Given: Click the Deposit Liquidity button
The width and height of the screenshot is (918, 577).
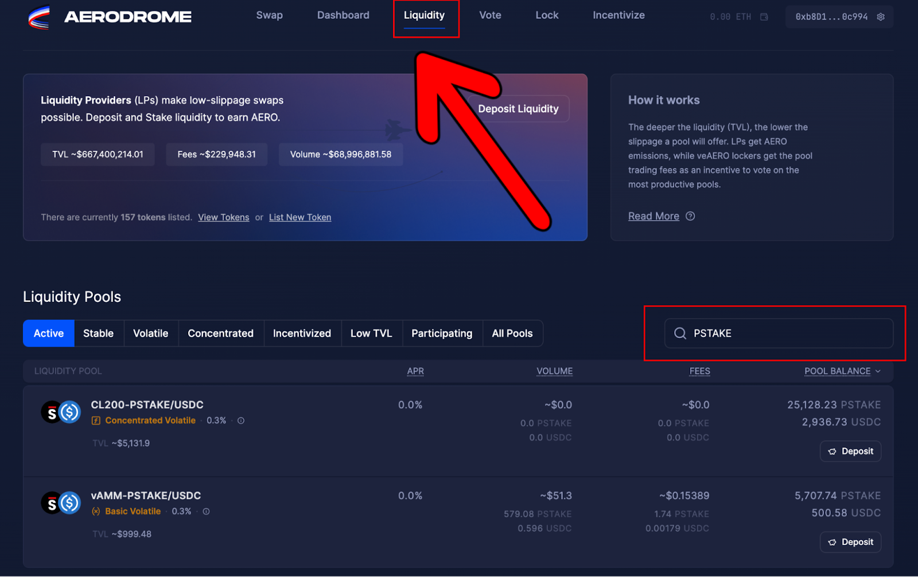Looking at the screenshot, I should [x=518, y=109].
